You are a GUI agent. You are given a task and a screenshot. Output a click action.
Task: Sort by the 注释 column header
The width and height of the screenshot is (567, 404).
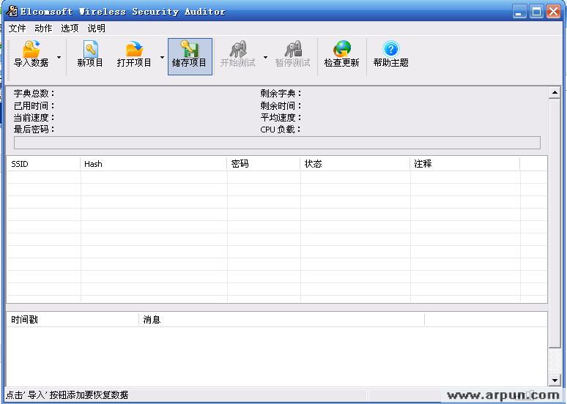click(464, 164)
